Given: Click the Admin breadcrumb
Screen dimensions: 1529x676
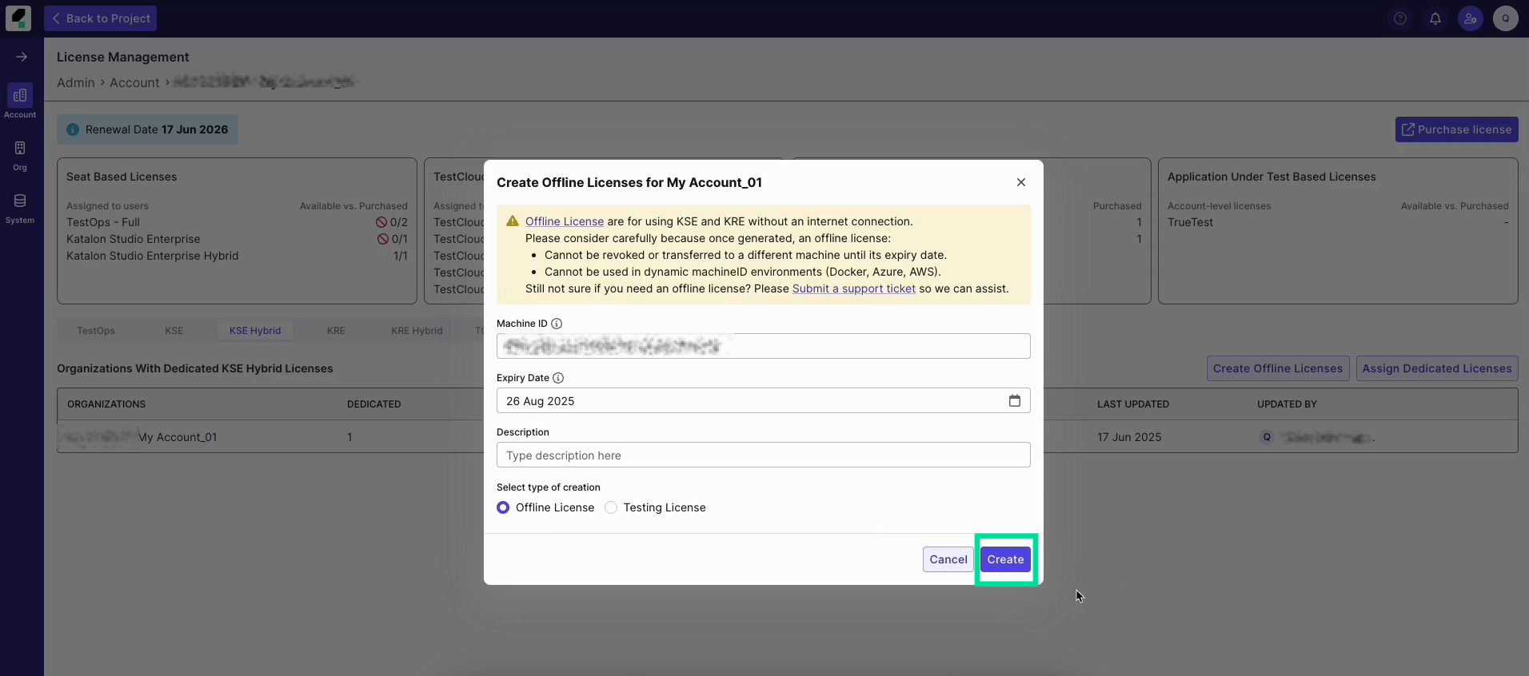Looking at the screenshot, I should [x=76, y=82].
